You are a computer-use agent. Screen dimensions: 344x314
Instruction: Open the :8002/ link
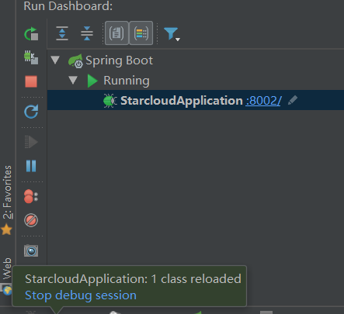[x=263, y=101]
